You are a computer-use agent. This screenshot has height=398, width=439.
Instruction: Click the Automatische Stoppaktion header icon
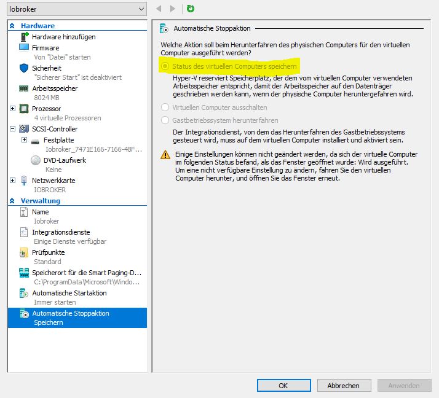pos(164,28)
